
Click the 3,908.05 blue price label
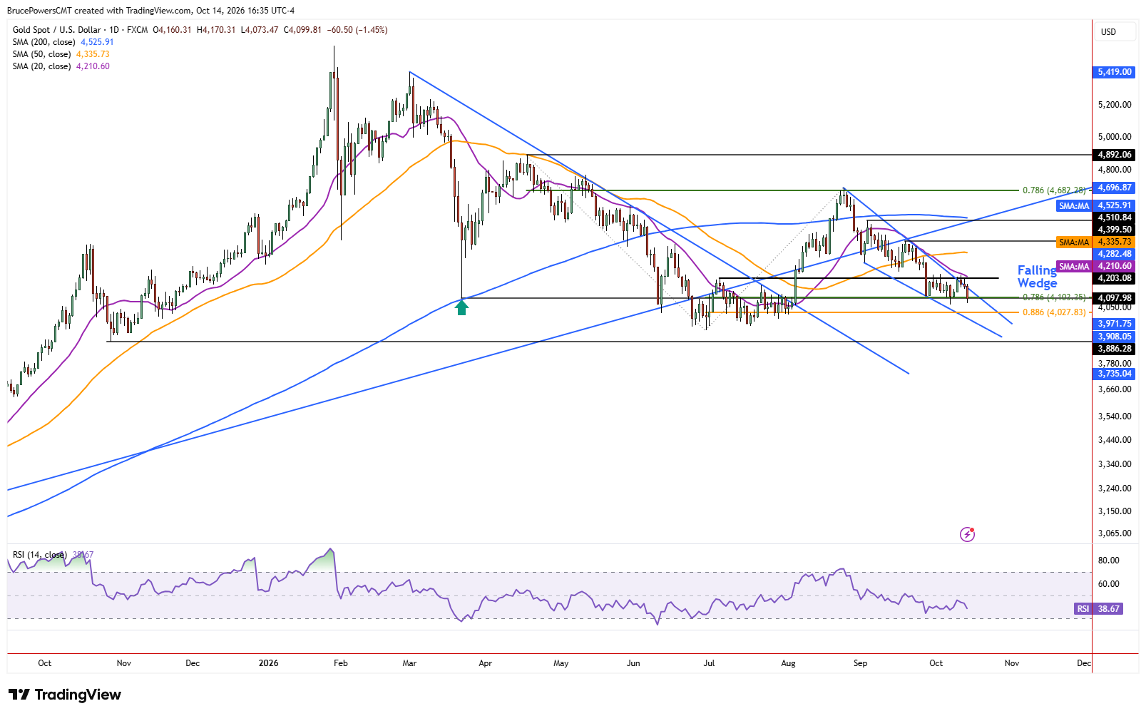click(x=1115, y=337)
